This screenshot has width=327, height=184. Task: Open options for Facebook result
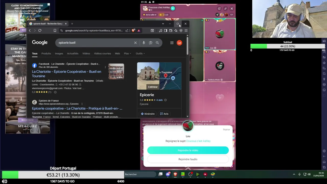105,67
